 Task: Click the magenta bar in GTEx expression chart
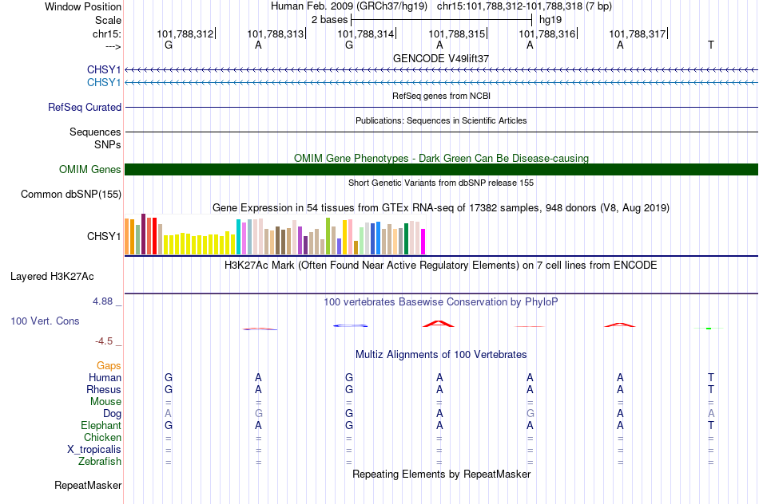point(423,241)
